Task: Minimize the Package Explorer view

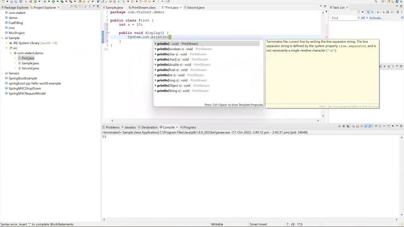Action: 94,6
